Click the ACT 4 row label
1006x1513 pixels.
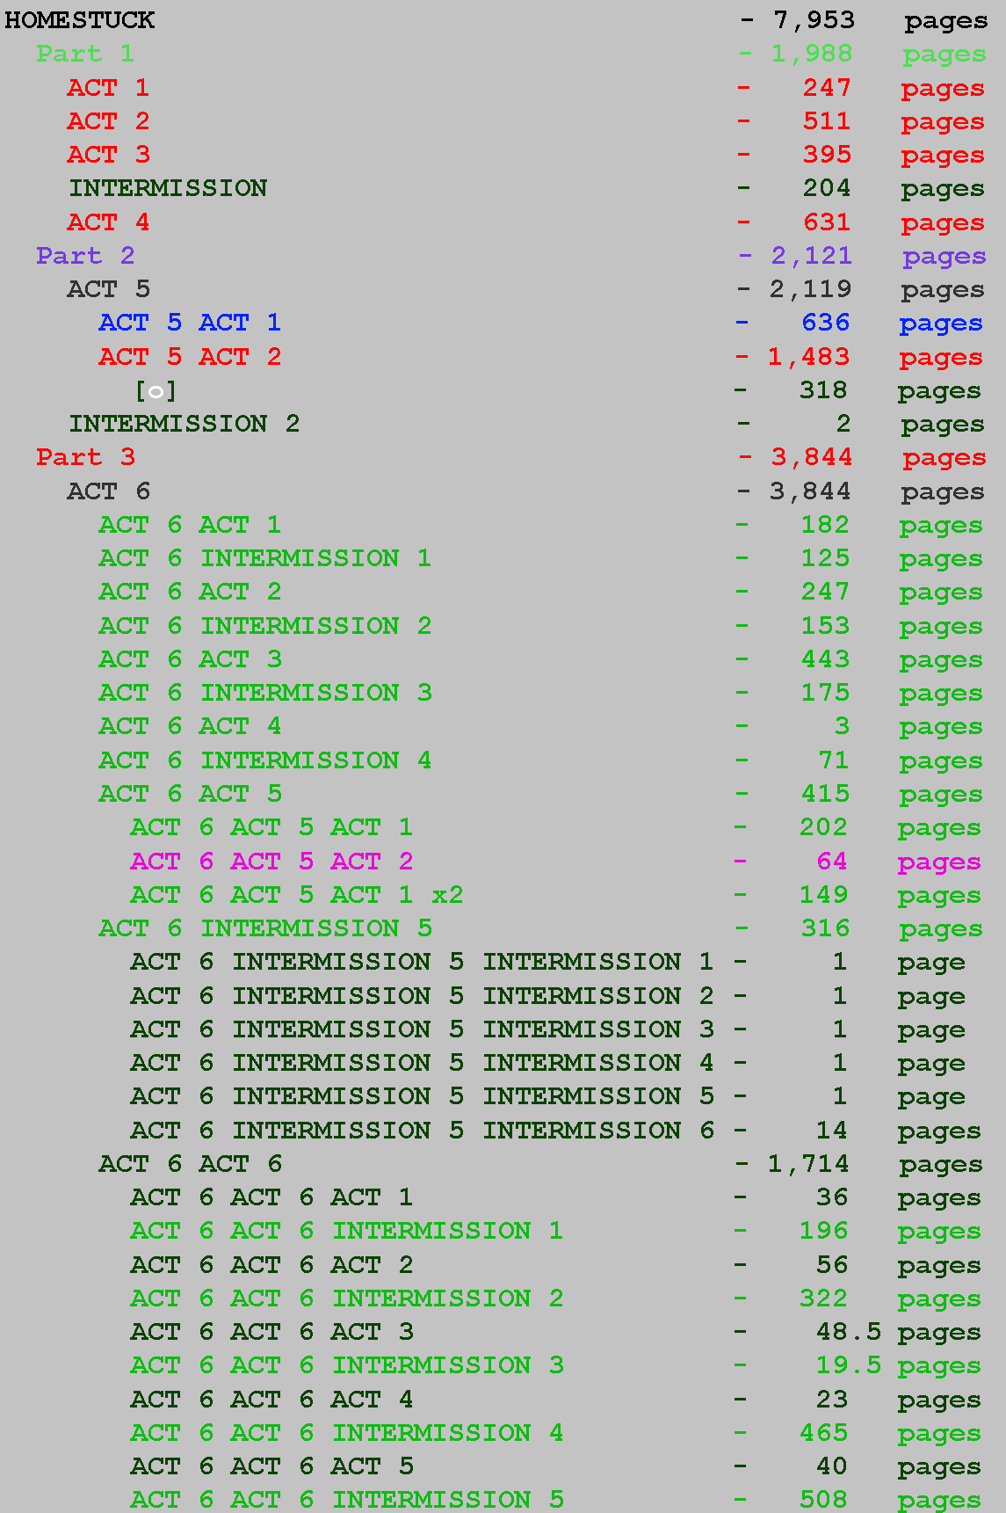(x=108, y=222)
